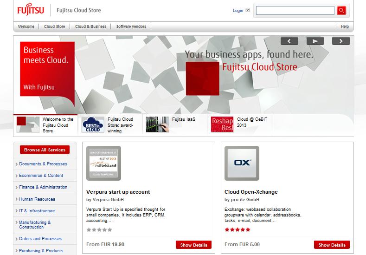This screenshot has width=366, height=255.
Task: Open Fujitsu Cloud Store: award-winning slide text
Action: 121,125
